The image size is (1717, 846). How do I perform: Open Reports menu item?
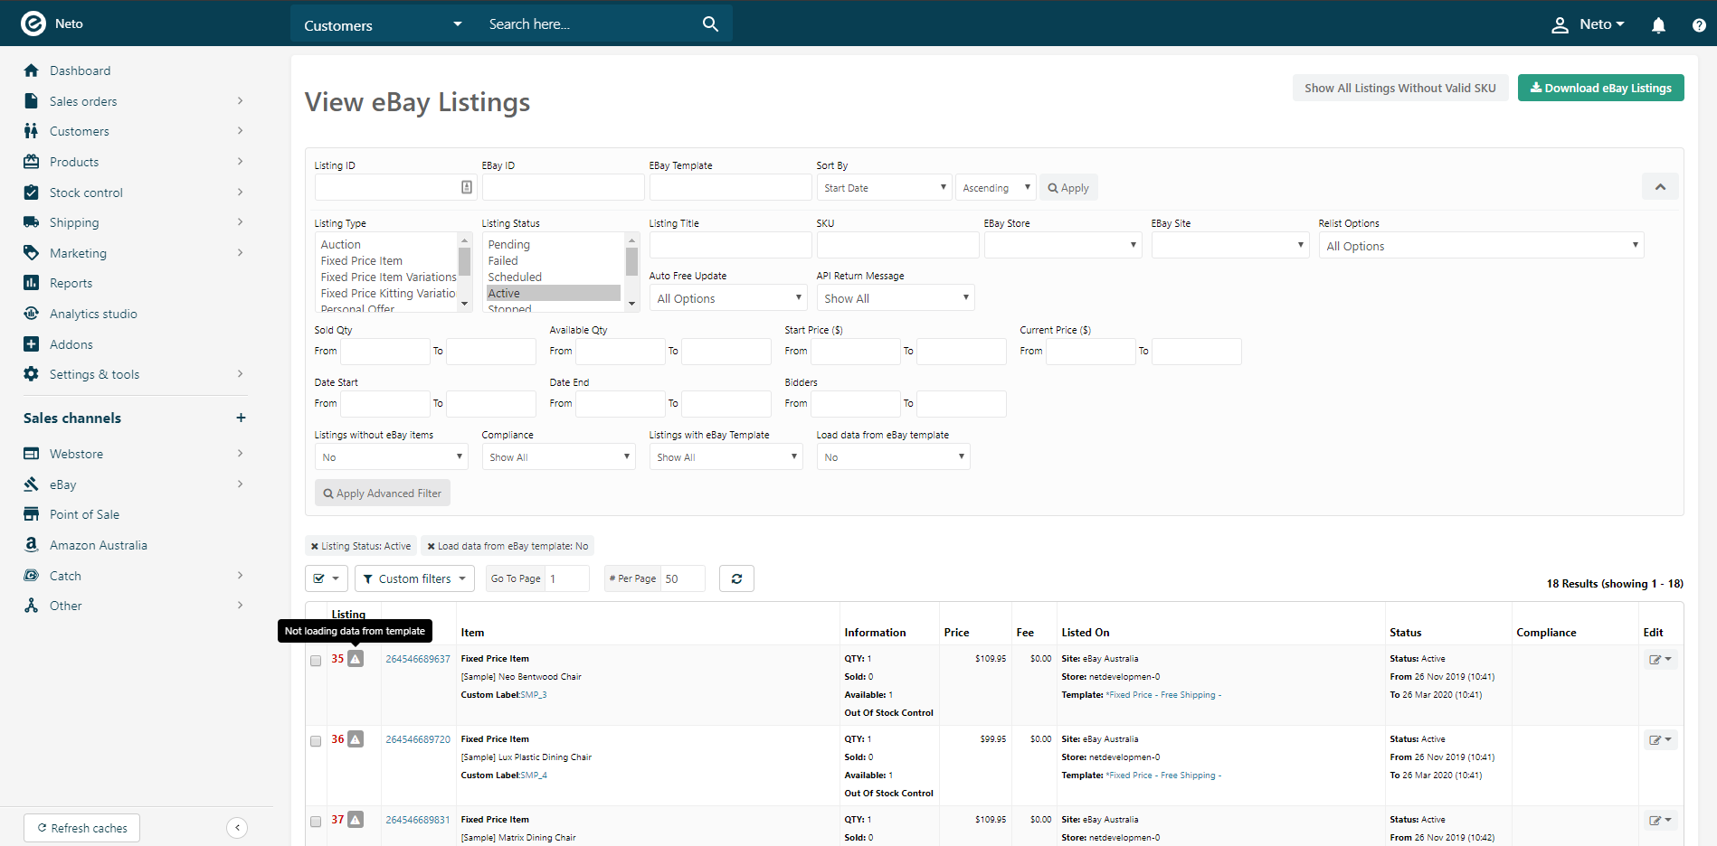pos(71,283)
